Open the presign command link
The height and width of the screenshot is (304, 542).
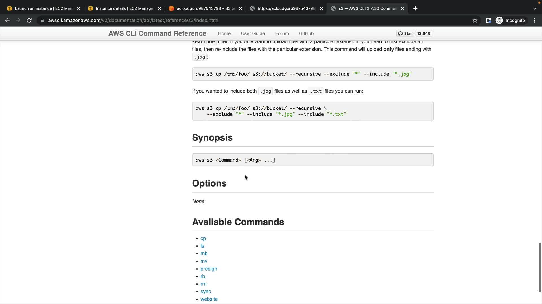pos(209,269)
